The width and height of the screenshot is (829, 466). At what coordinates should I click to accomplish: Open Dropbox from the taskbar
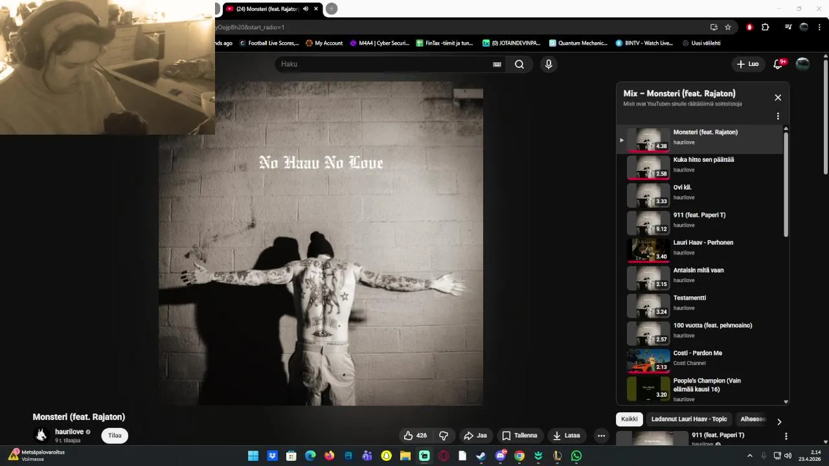pyautogui.click(x=272, y=456)
